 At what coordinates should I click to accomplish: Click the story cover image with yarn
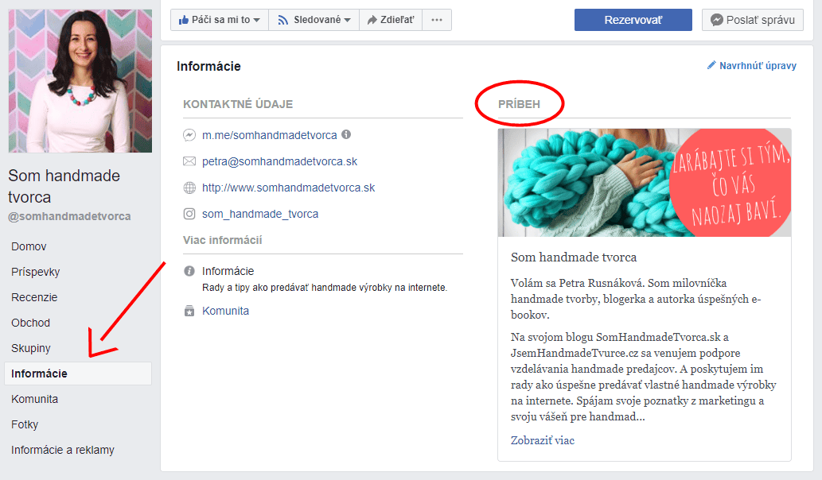[645, 183]
